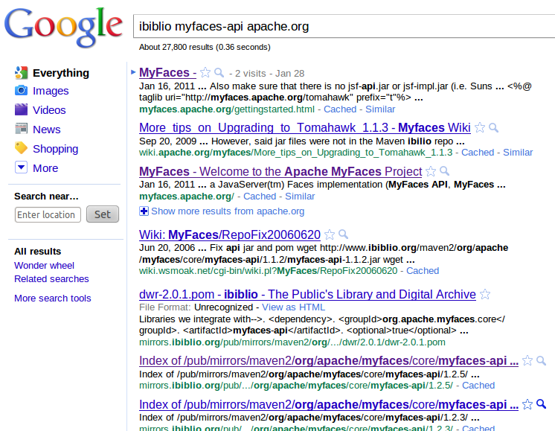Star the Tomahawk 1.1.3 Wiki result
This screenshot has height=431, width=555.
480,127
